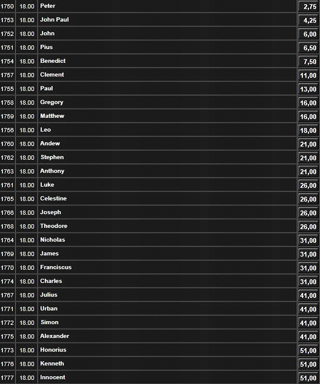The height and width of the screenshot is (384, 321).
Task: Choose Matthew's 16,00 odds button
Action: coord(308,116)
